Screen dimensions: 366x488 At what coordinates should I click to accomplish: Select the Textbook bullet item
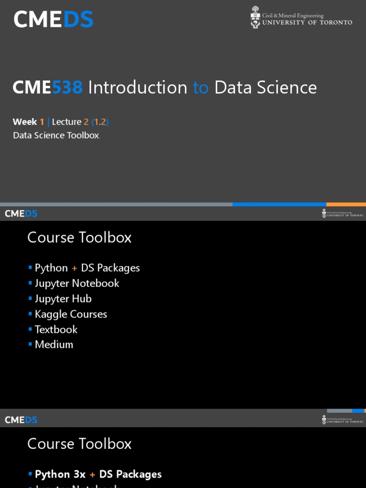[x=56, y=329]
